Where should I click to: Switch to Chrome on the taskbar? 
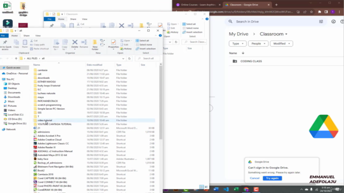tap(246, 189)
